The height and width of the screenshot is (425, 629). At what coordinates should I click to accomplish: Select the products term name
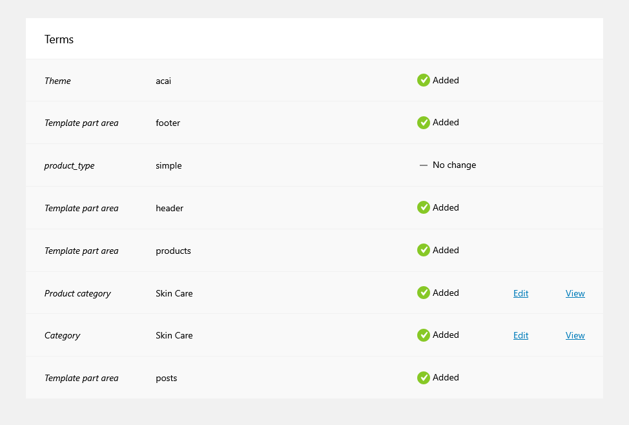(x=173, y=251)
